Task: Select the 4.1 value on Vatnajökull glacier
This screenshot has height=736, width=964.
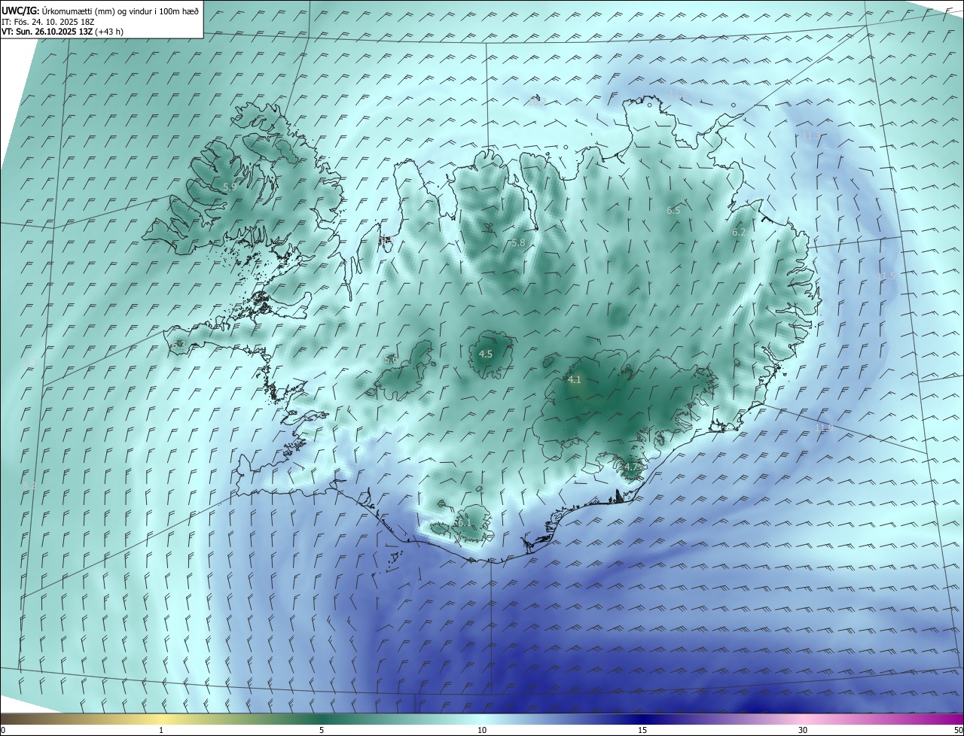Action: click(575, 380)
